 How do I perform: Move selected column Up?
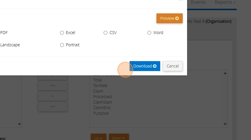click(x=98, y=137)
